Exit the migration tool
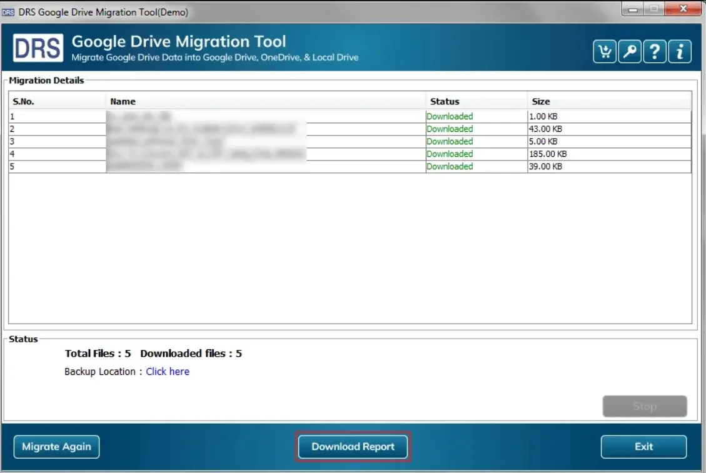This screenshot has width=706, height=473. 643,447
